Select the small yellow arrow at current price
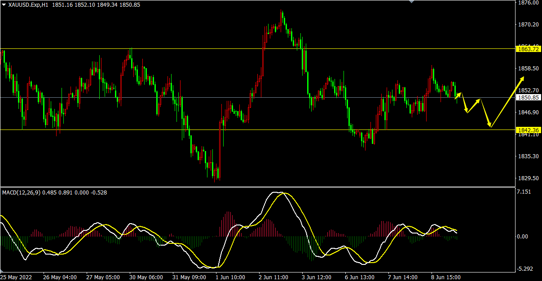The image size is (542, 281). pyautogui.click(x=458, y=95)
